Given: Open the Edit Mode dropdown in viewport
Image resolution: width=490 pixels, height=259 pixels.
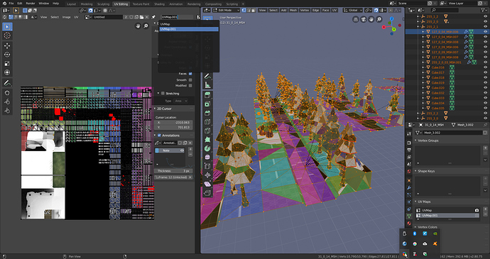Looking at the screenshot, I should 226,11.
